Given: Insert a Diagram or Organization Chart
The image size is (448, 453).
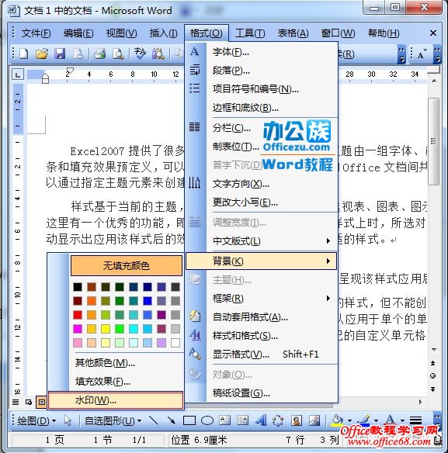Looking at the screenshot, I should [x=278, y=420].
